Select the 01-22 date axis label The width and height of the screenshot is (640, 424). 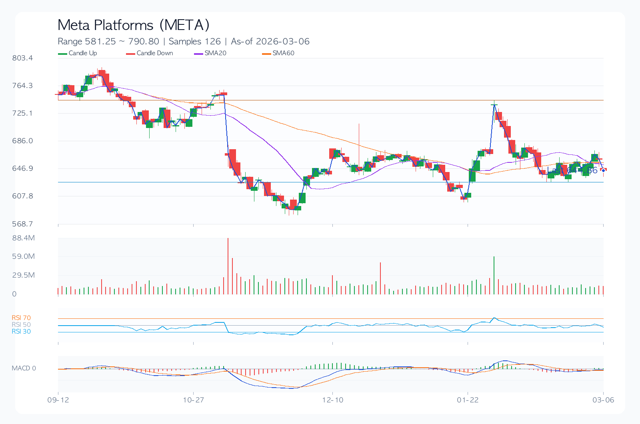468,400
